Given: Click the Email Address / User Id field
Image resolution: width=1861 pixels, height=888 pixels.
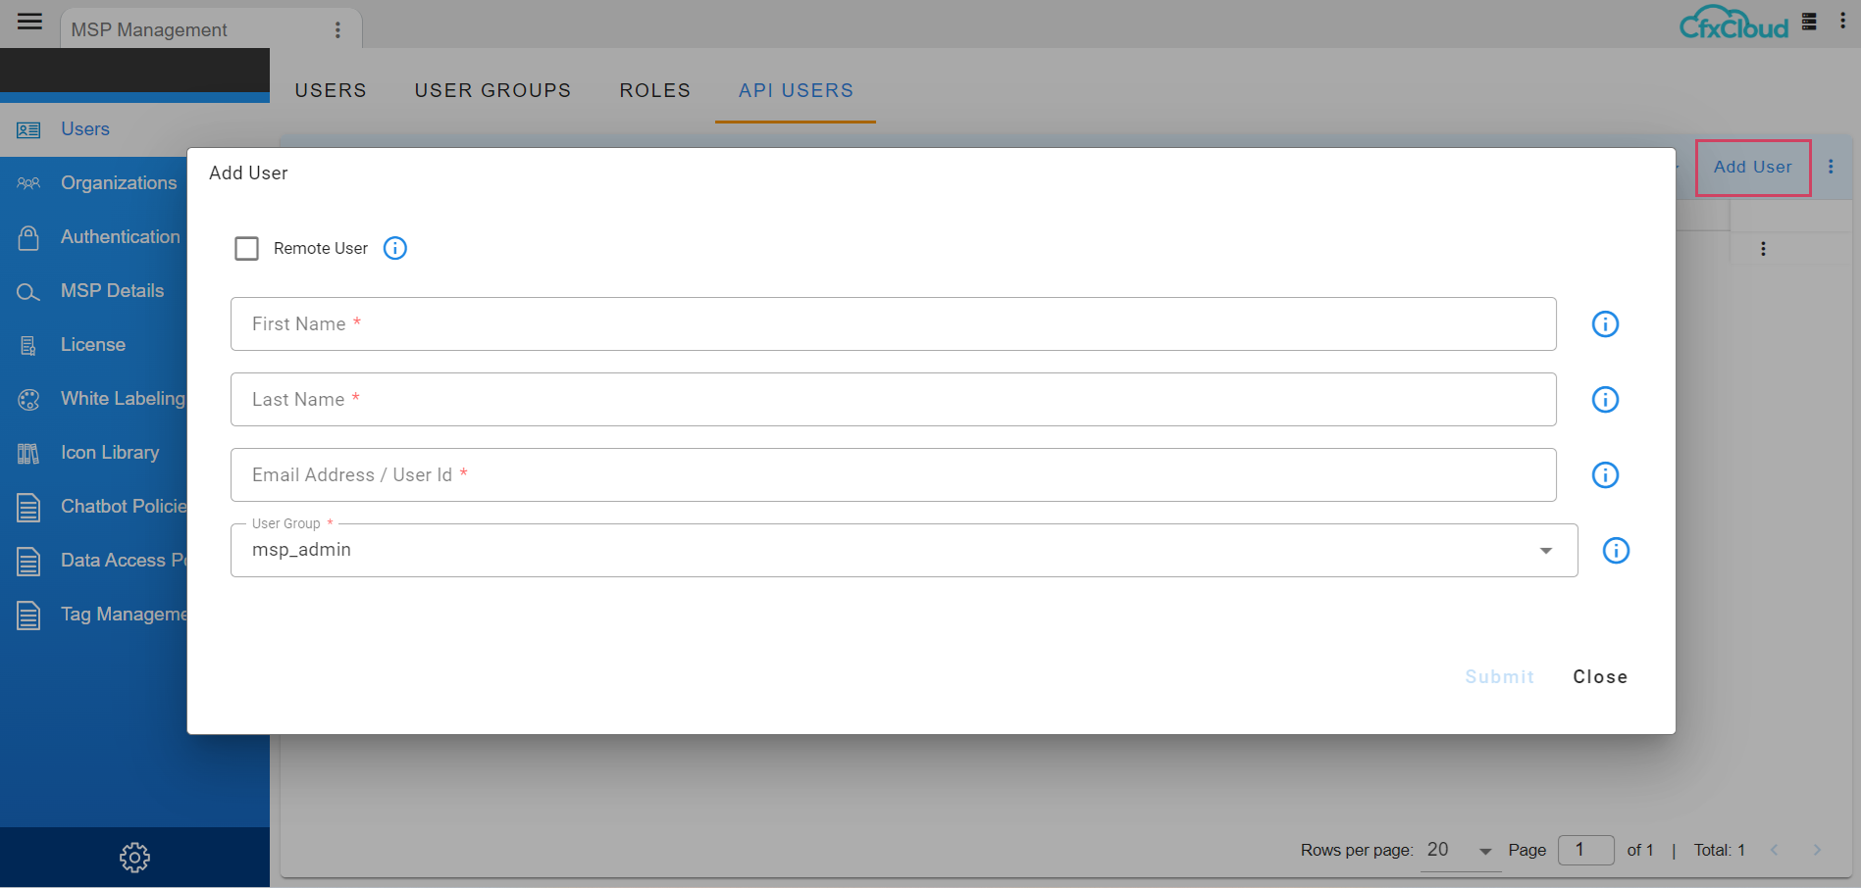Looking at the screenshot, I should point(893,475).
